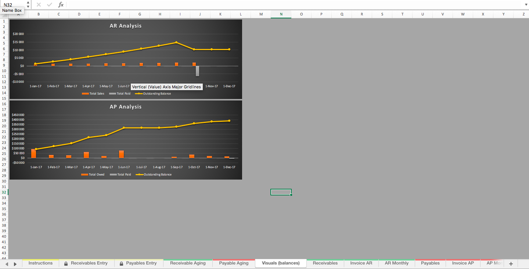Viewport: 529px width, 269px height.
Task: Click the -$10 000 axis label in AR chart
Action: 18,82
